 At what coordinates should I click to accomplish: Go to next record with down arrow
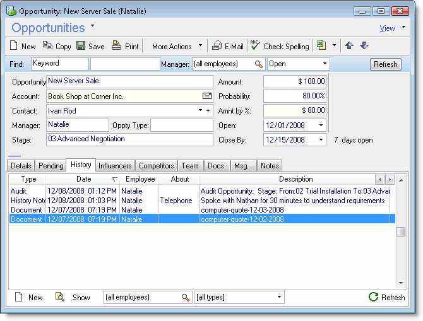tap(364, 46)
